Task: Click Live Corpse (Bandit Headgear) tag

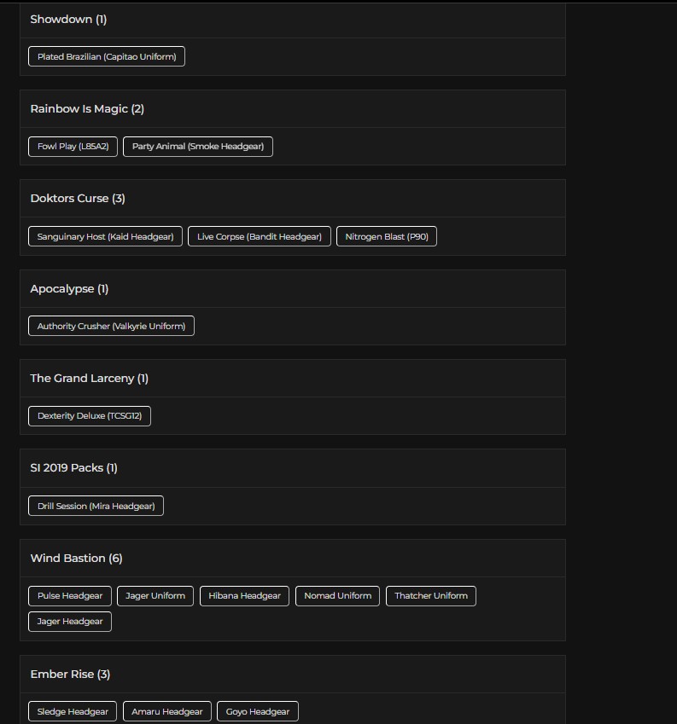Action: pyautogui.click(x=260, y=236)
